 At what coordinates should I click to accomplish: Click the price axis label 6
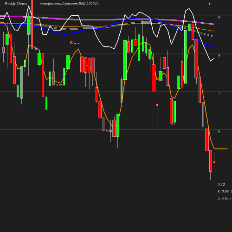[x=219, y=131]
